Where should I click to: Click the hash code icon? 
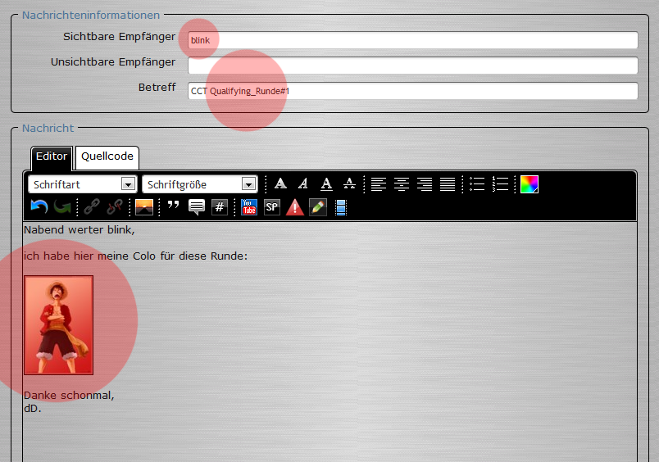[220, 207]
